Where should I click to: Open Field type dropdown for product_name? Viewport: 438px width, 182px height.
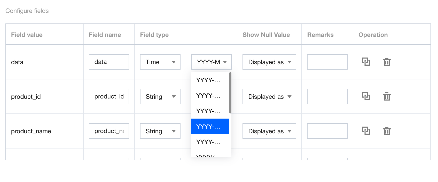coord(160,131)
